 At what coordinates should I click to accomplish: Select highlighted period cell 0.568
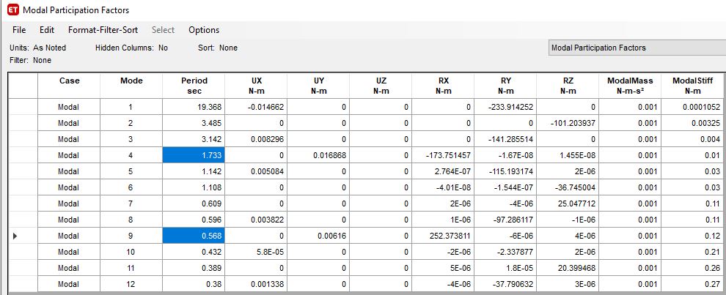click(x=194, y=236)
